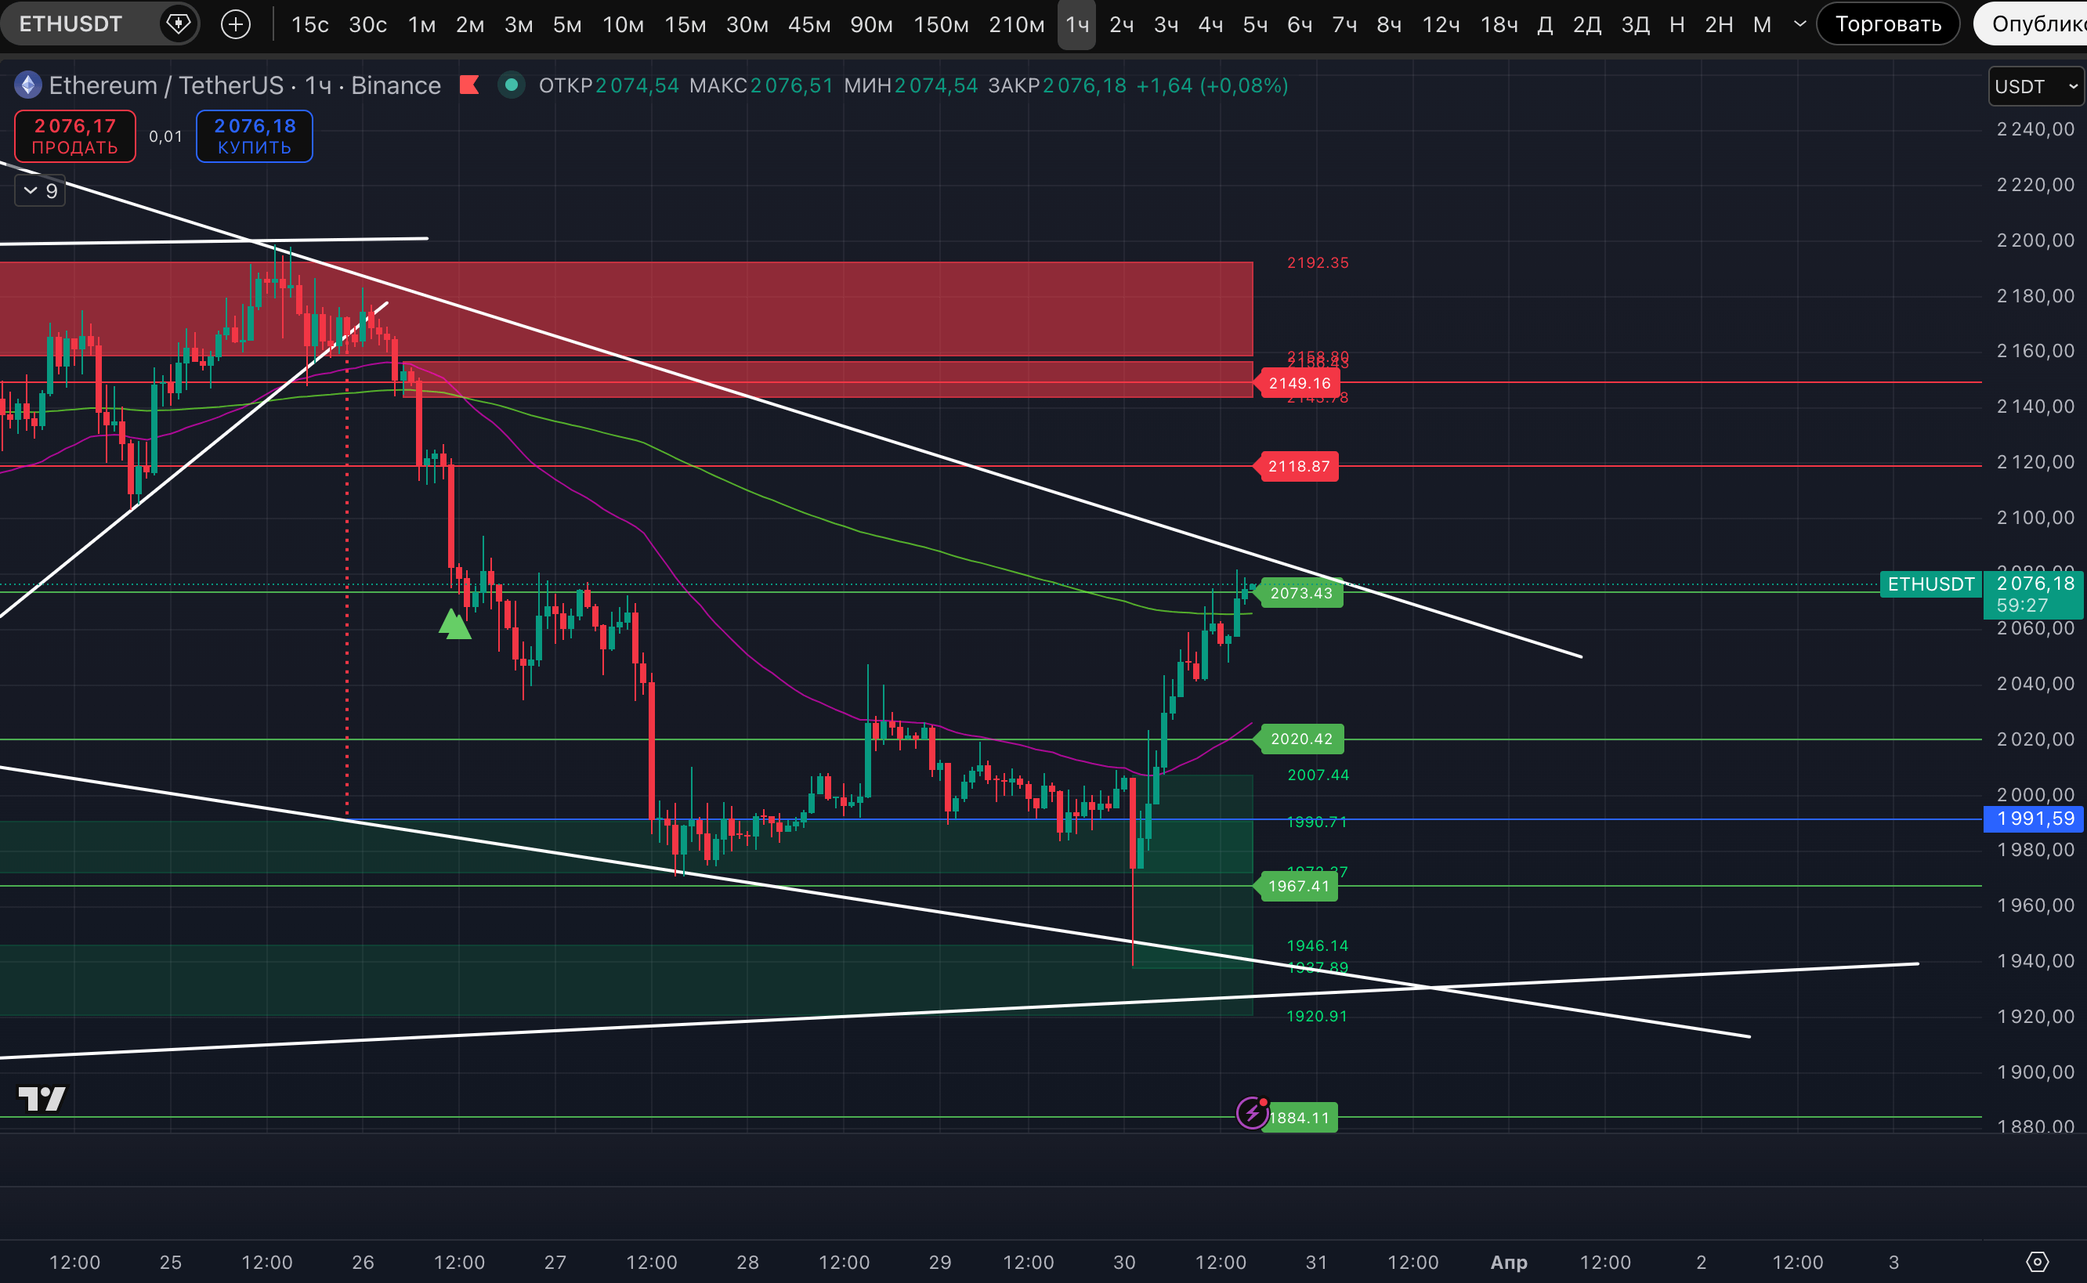
Task: Click the diamond icon beside ETHUSDT
Action: point(179,23)
